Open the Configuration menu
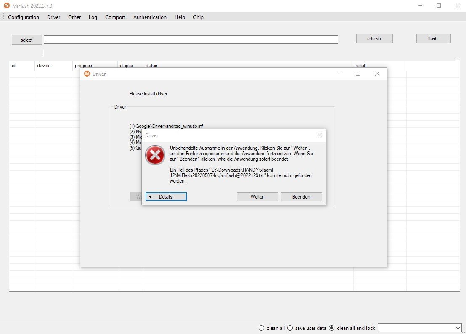The image size is (466, 334). 24,17
